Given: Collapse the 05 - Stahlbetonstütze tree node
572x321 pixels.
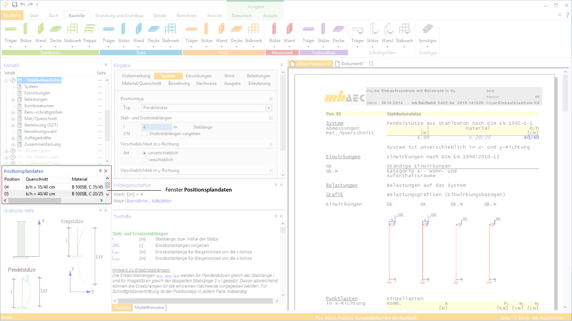Looking at the screenshot, I should [x=6, y=80].
